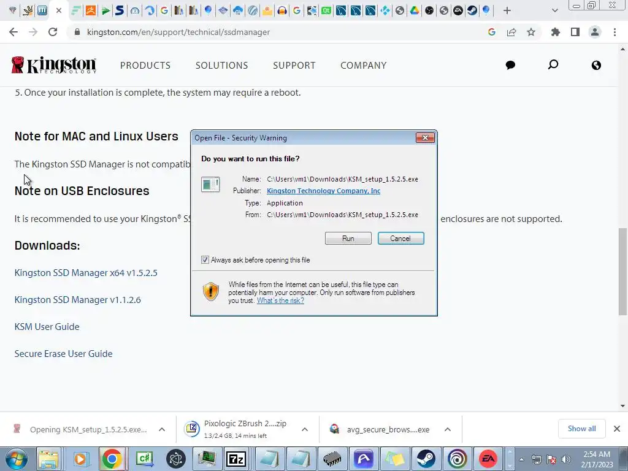Uncheck Always ask before opening this file
Screen dimensions: 628x471
(205, 260)
